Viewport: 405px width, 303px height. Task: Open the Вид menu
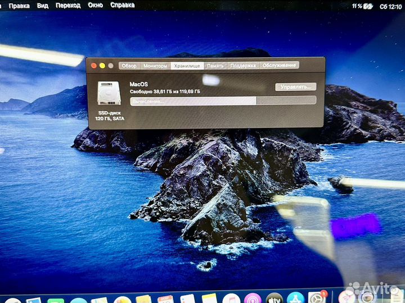tap(43, 6)
